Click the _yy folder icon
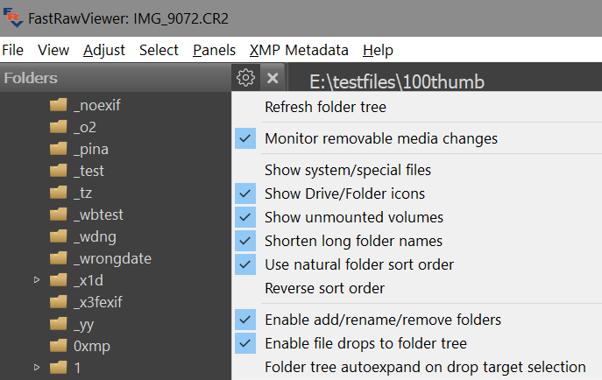 59,324
